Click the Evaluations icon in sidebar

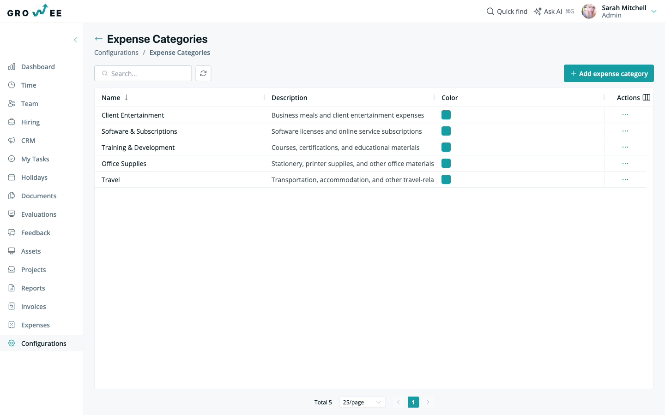[12, 214]
